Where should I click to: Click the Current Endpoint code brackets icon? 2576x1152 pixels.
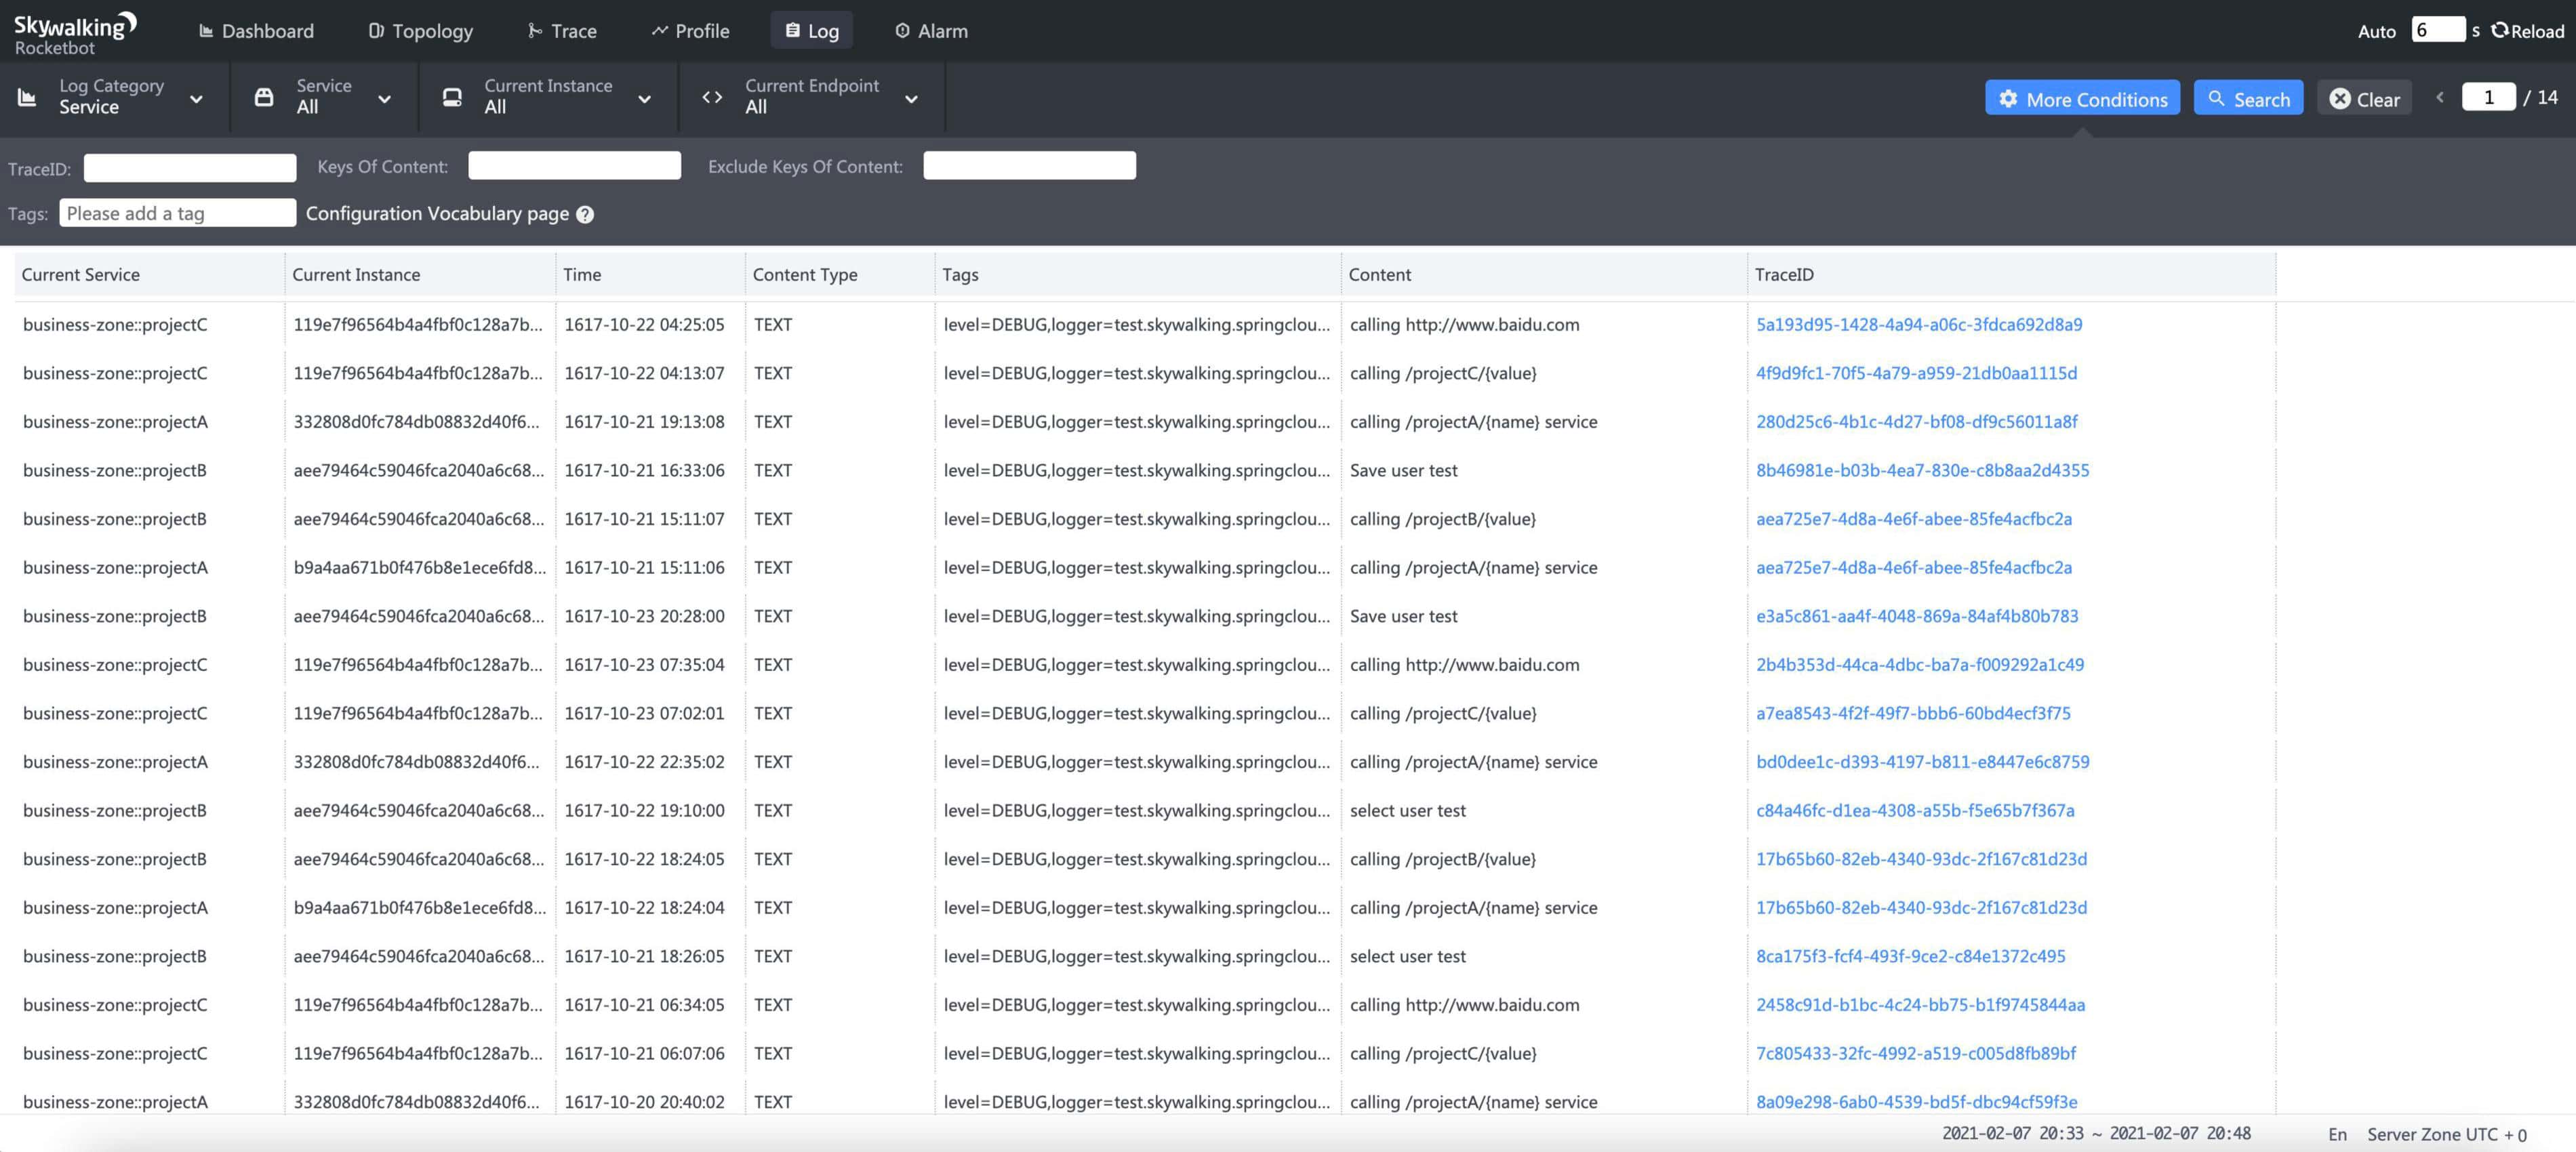click(x=712, y=97)
